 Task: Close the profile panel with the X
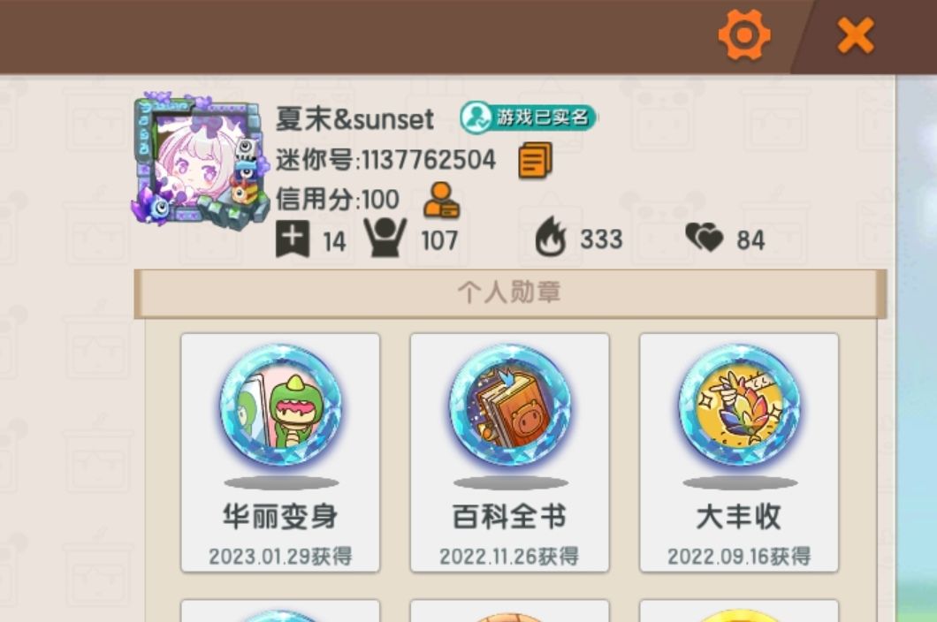coord(856,35)
